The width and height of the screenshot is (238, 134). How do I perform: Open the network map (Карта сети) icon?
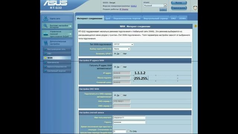[46, 18]
